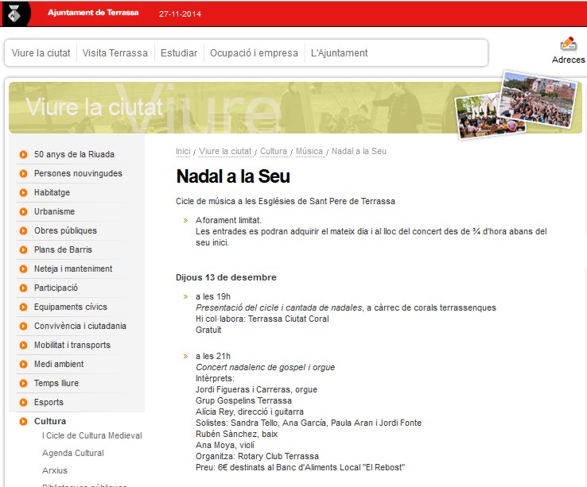Click the Inici breadcrumb link
587x487 pixels.
(x=183, y=151)
